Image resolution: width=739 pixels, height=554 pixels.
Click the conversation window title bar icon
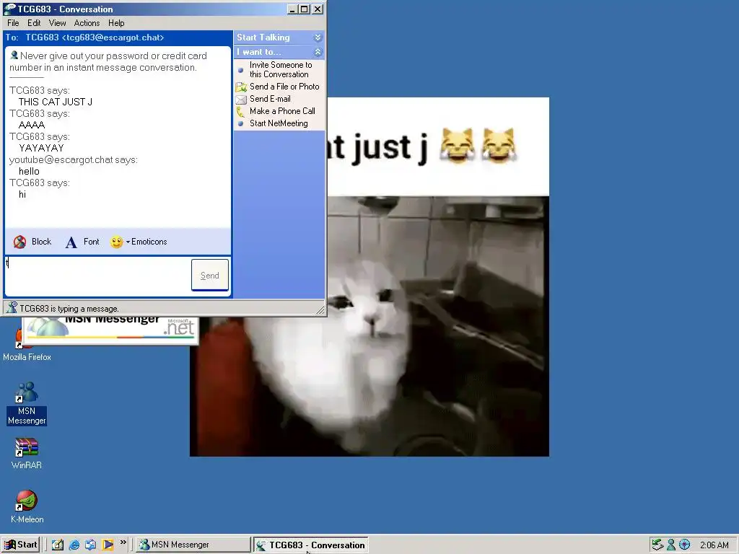(x=9, y=9)
